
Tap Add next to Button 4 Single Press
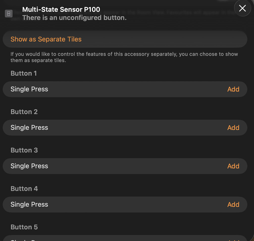pyautogui.click(x=233, y=204)
